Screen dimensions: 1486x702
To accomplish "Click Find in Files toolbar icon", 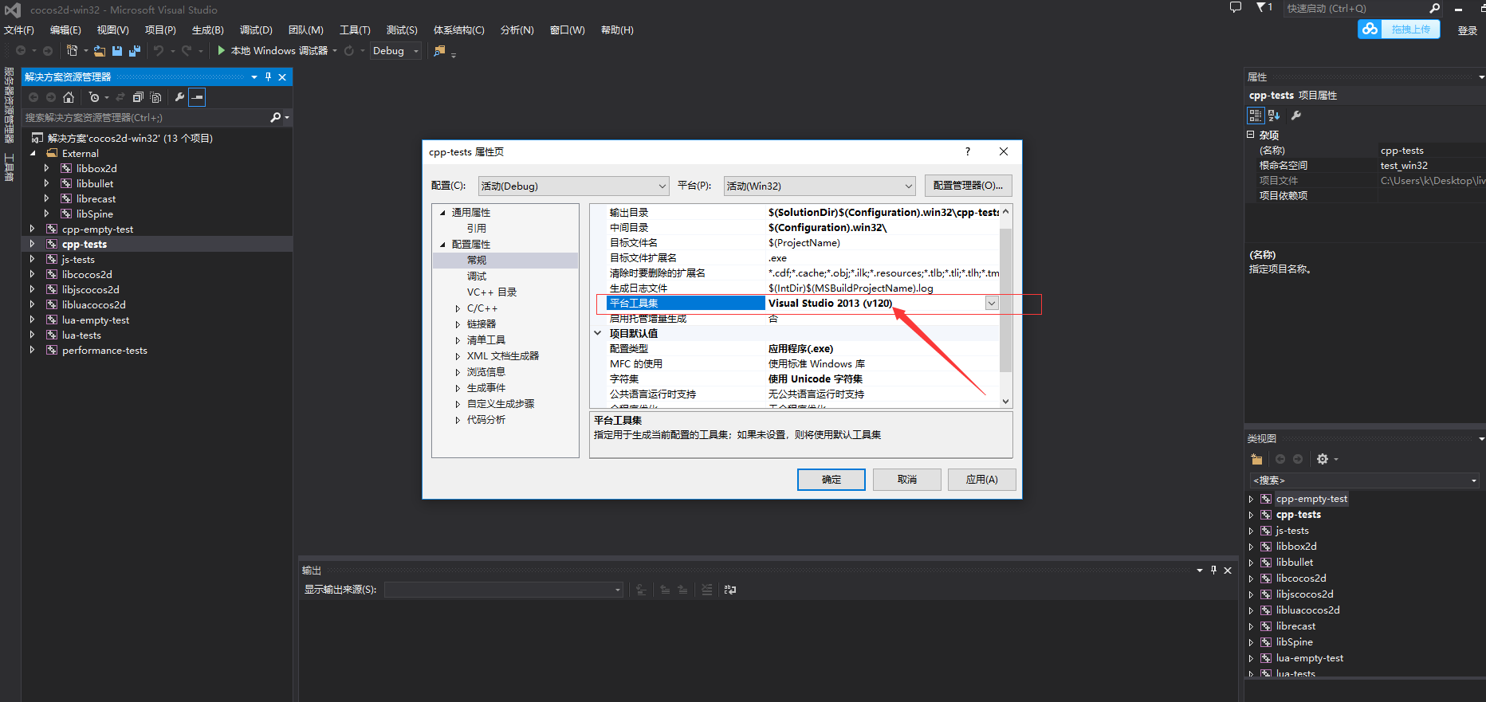I will tap(439, 51).
